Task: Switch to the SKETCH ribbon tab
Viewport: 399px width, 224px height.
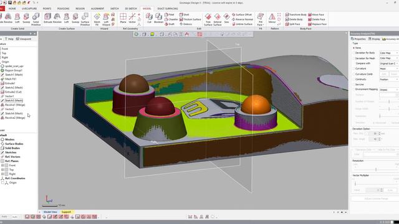Action: click(115, 8)
